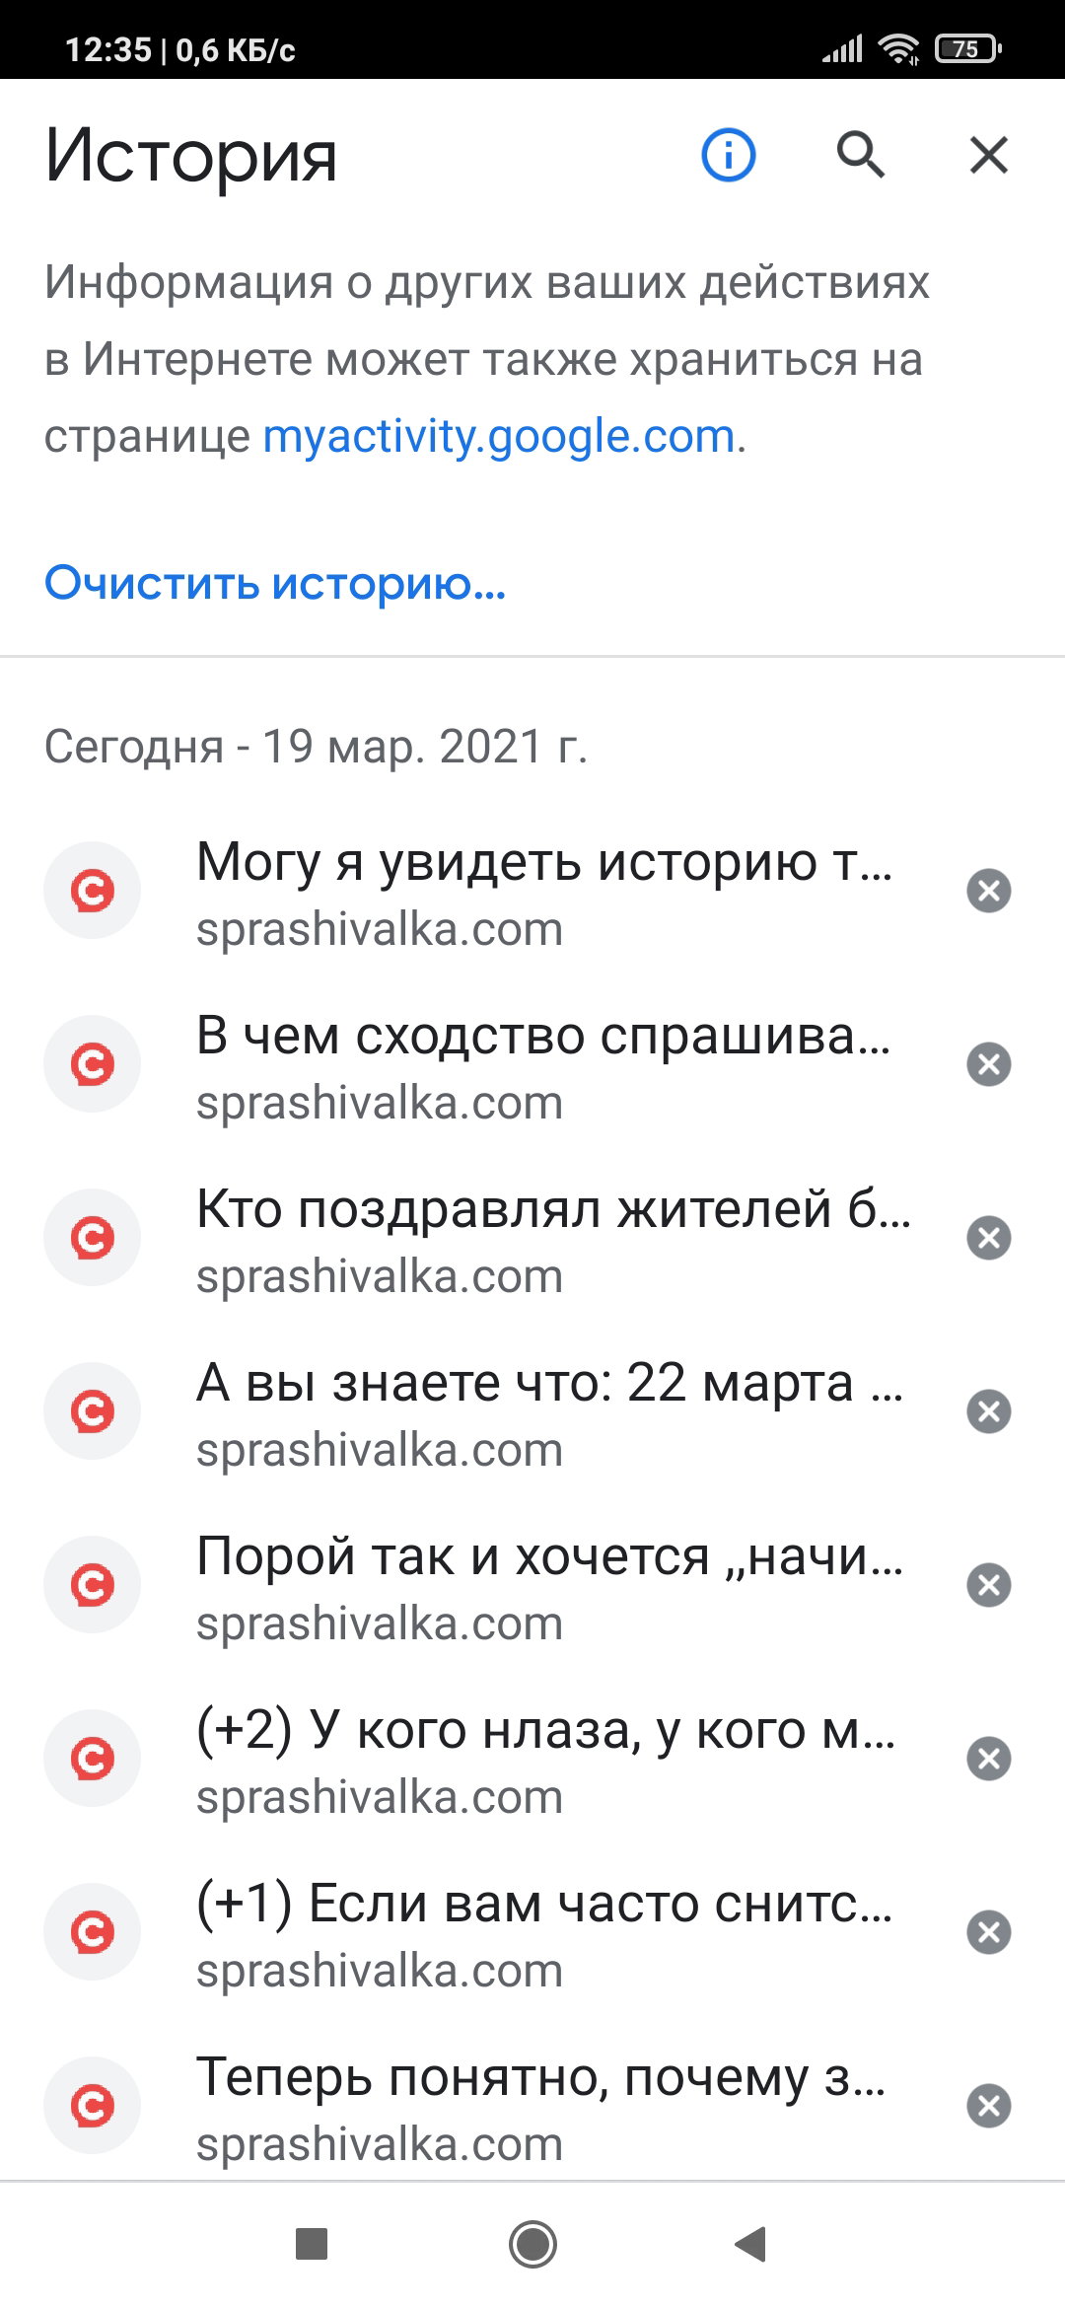Tap favicon of 'Порой так и хочется' entry
This screenshot has width=1065, height=2308.
tap(93, 1585)
